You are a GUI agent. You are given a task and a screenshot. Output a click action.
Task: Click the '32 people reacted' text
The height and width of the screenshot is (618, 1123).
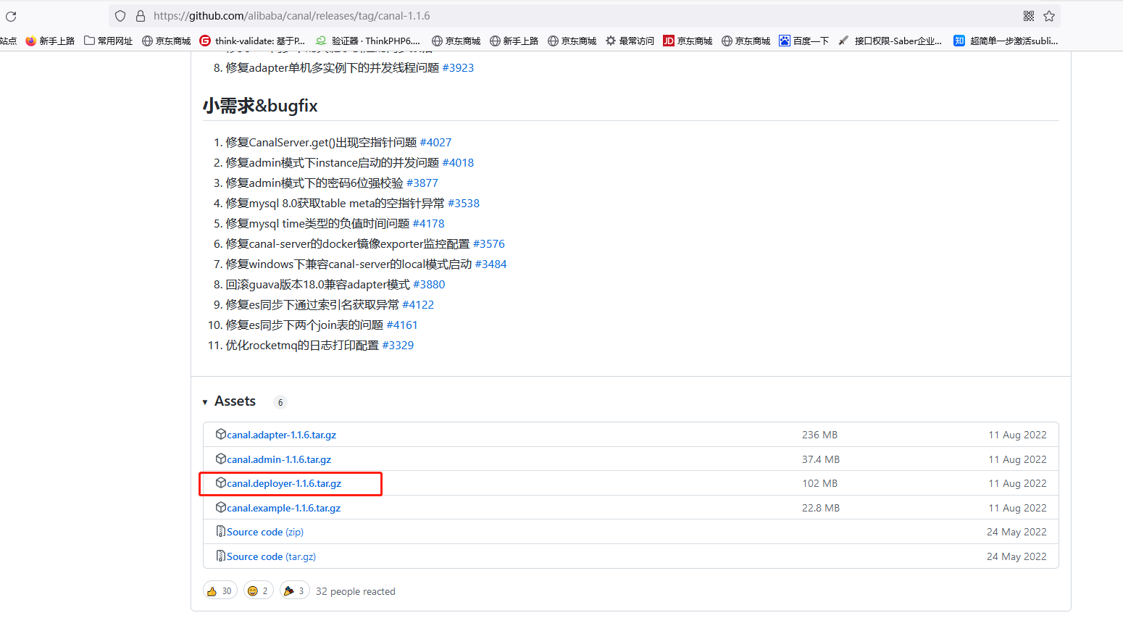click(x=356, y=591)
